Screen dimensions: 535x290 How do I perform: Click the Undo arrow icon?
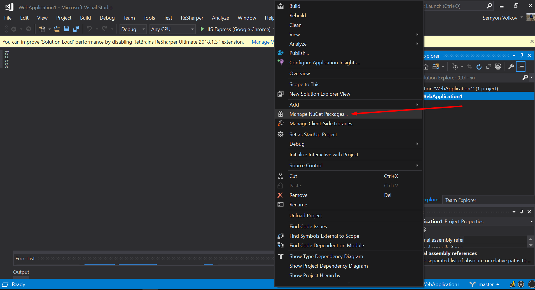tap(89, 29)
